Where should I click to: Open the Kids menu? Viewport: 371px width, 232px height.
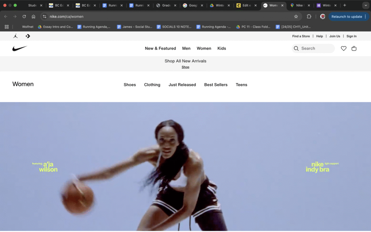pyautogui.click(x=222, y=48)
